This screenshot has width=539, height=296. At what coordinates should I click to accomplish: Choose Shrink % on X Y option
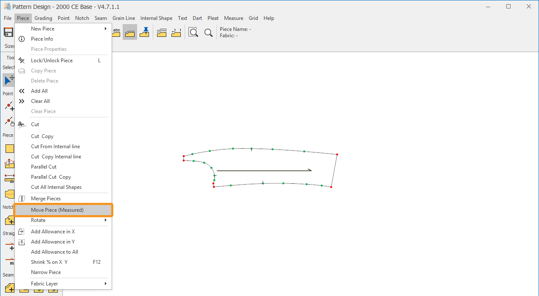coord(49,262)
